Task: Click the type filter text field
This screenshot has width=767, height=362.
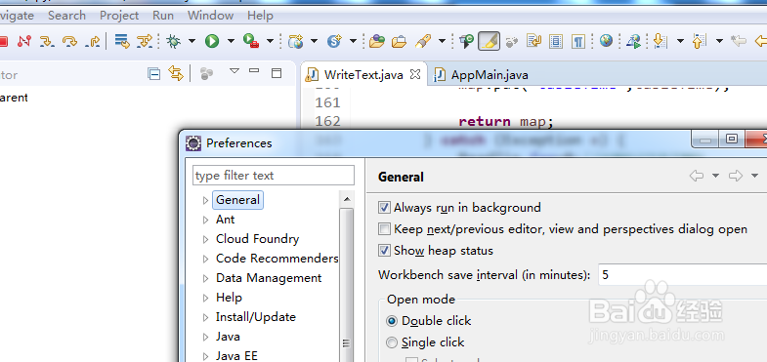Action: (274, 176)
